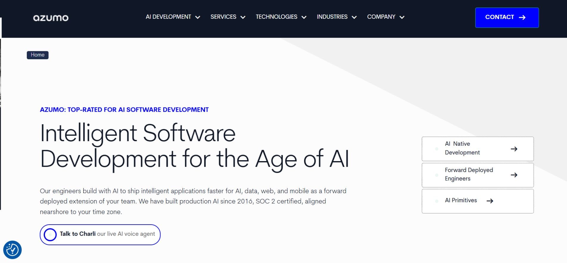Open the Services menu item
567x263 pixels.
[x=228, y=17]
